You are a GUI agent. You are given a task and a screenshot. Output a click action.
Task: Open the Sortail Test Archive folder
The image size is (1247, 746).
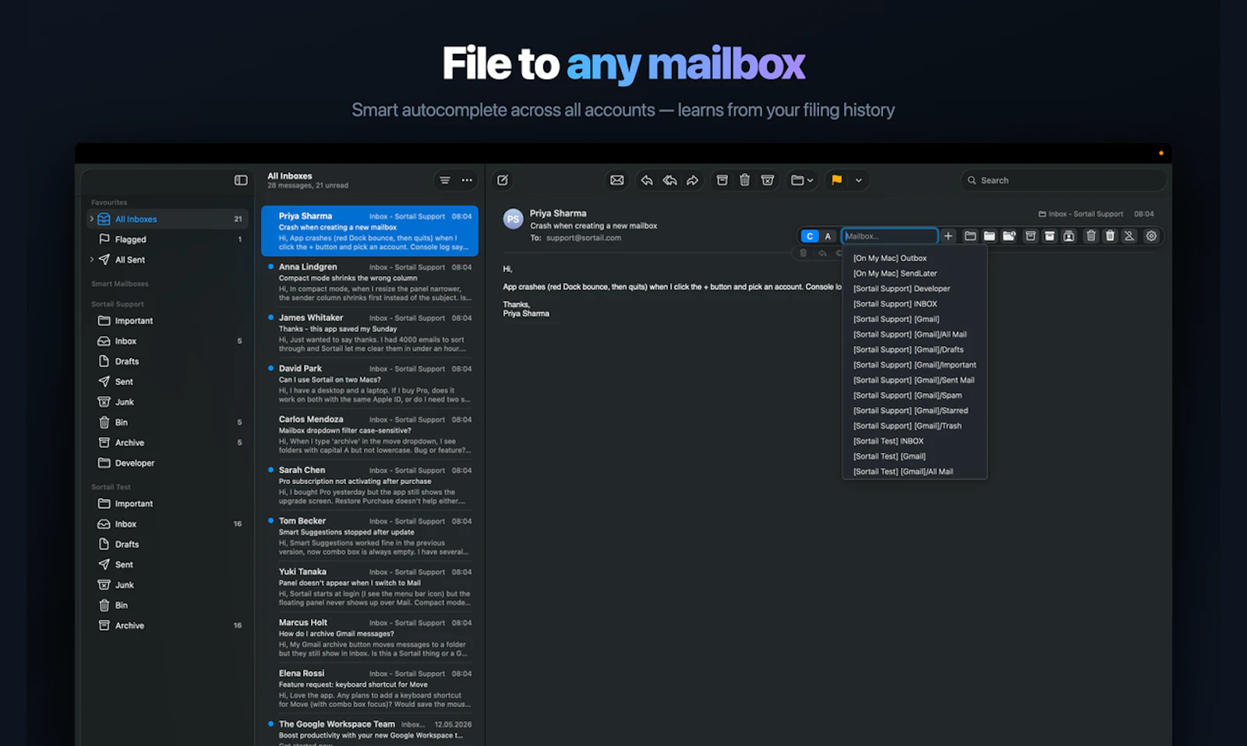(x=167, y=625)
